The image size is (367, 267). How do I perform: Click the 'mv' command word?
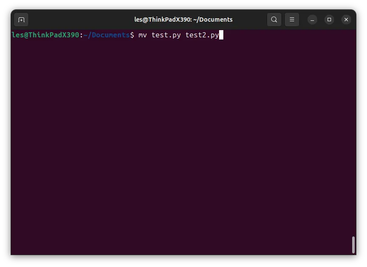[x=143, y=35]
